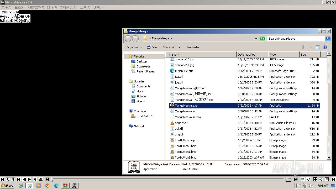Open the 缩放模式(S) menu

coord(36,7)
